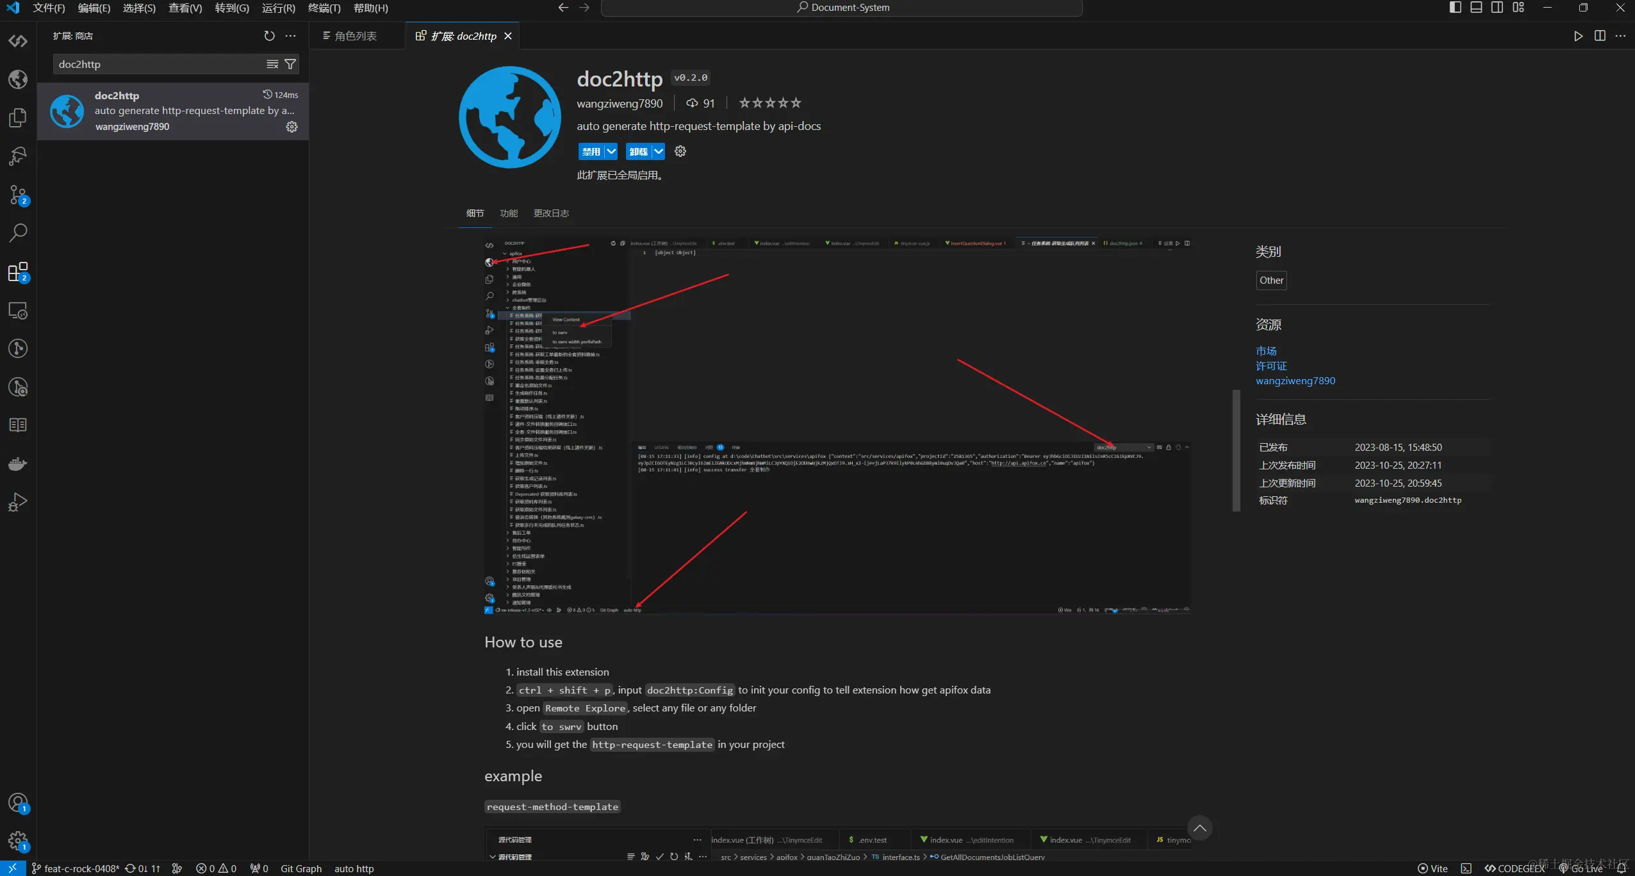Toggle the primary side bar layout

[1455, 8]
